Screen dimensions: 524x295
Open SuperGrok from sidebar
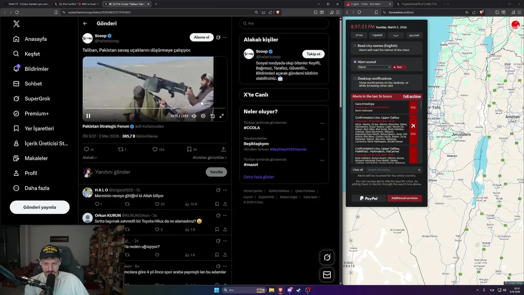click(32, 99)
